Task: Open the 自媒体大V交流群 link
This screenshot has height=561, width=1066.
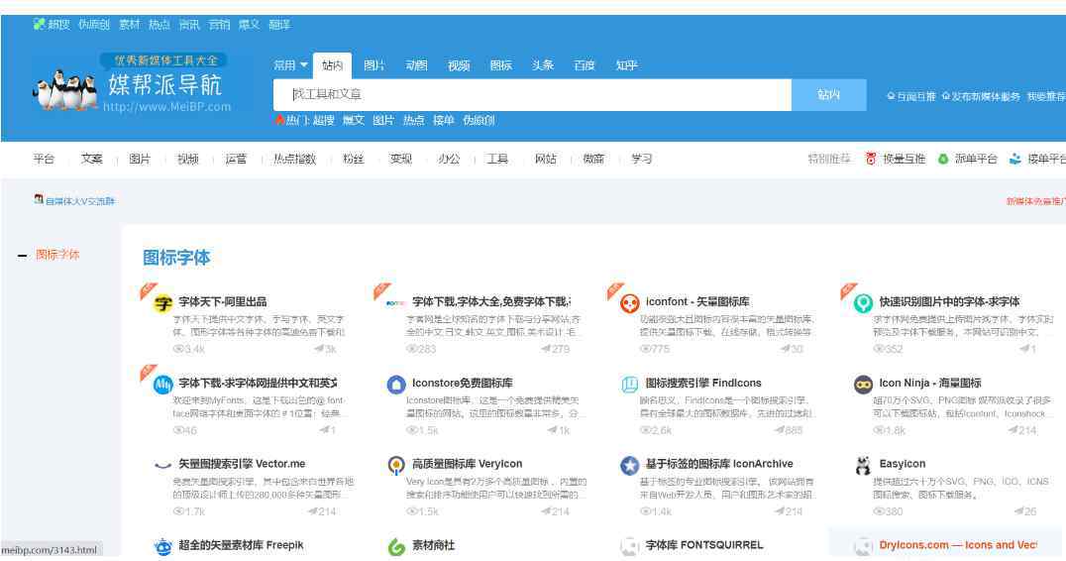Action: [x=80, y=201]
